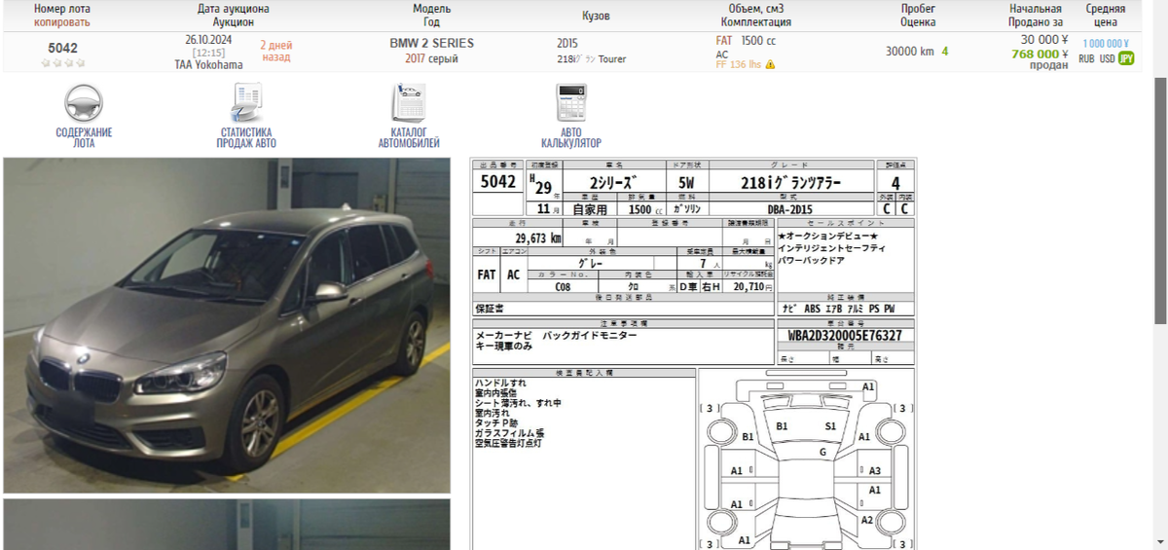Click the lot number 5042 in the header row

[x=63, y=48]
